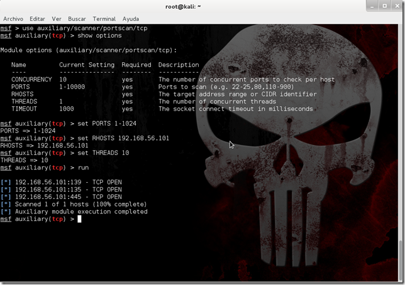Click the 'Required' column header
This screenshot has width=405, height=285.
pyautogui.click(x=136, y=65)
